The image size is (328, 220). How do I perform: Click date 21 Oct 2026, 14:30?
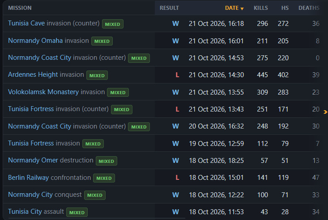(216, 75)
